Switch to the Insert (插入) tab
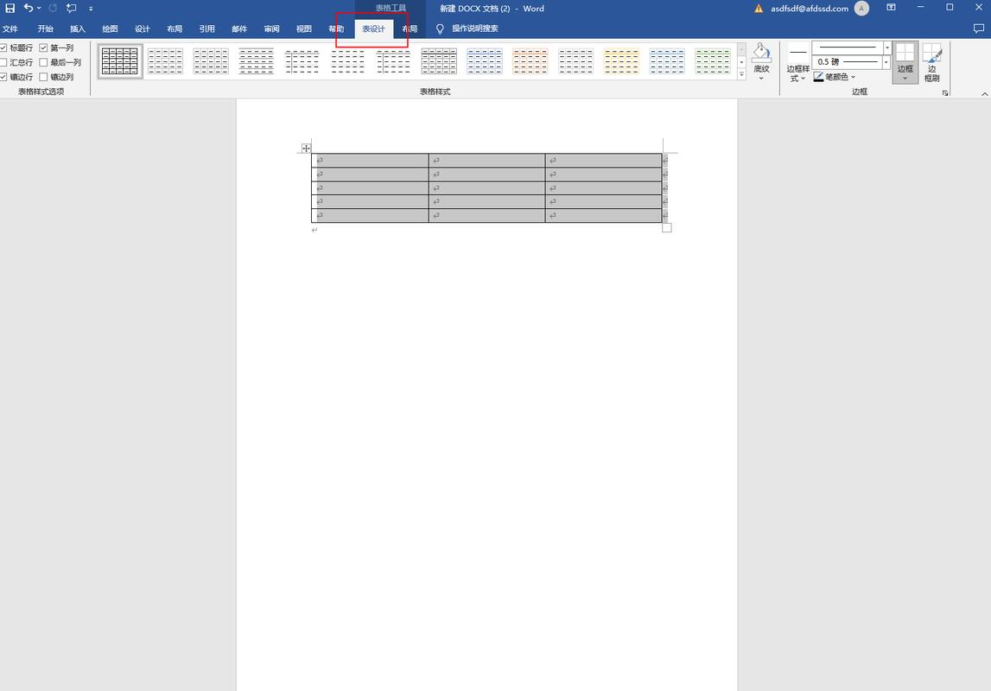Image resolution: width=991 pixels, height=691 pixels. tap(77, 29)
